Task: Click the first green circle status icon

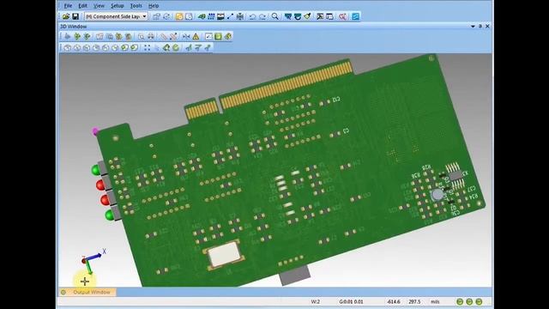Action: [x=460, y=301]
